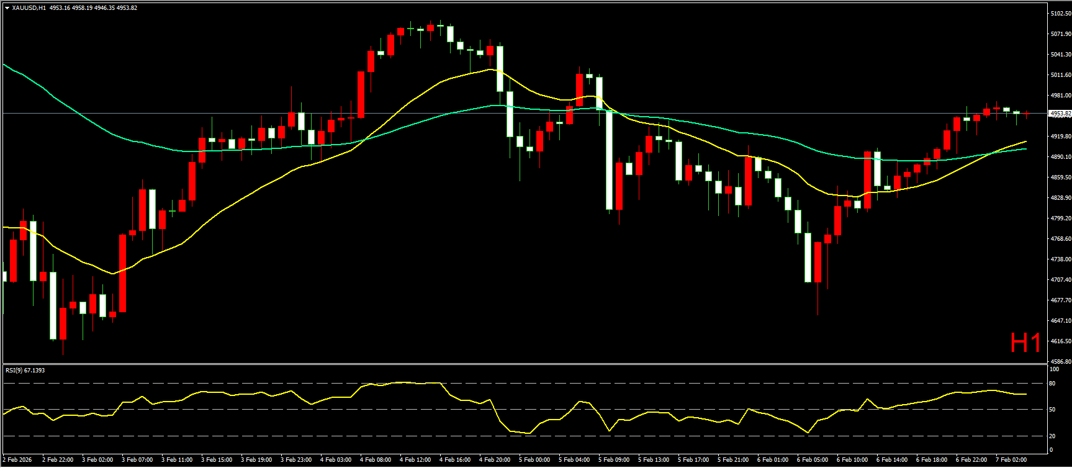The width and height of the screenshot is (1072, 468).
Task: Click the large red H1 timeframe label
Action: click(1025, 343)
